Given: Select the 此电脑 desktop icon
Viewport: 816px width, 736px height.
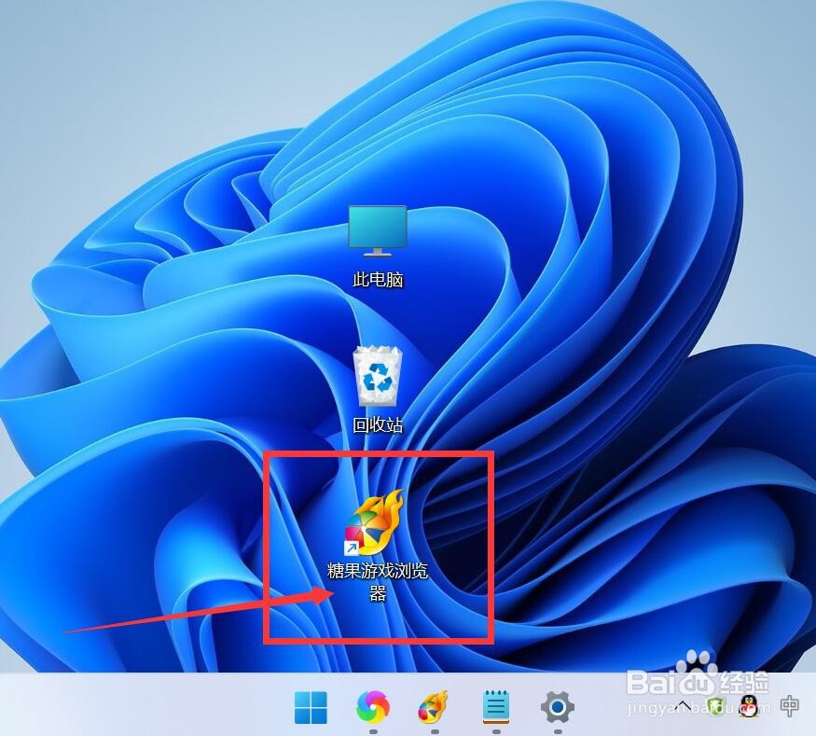Looking at the screenshot, I should pyautogui.click(x=378, y=246).
